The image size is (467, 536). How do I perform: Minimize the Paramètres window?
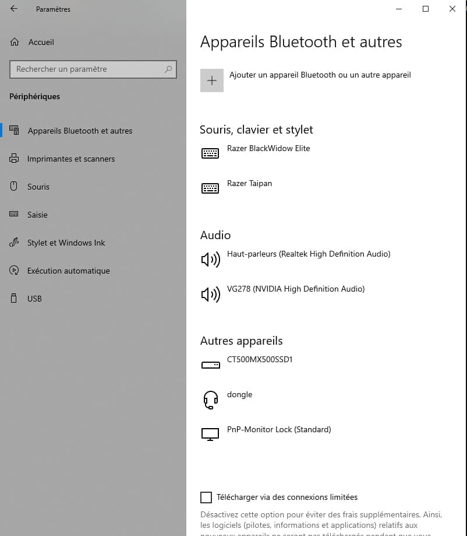click(x=399, y=9)
